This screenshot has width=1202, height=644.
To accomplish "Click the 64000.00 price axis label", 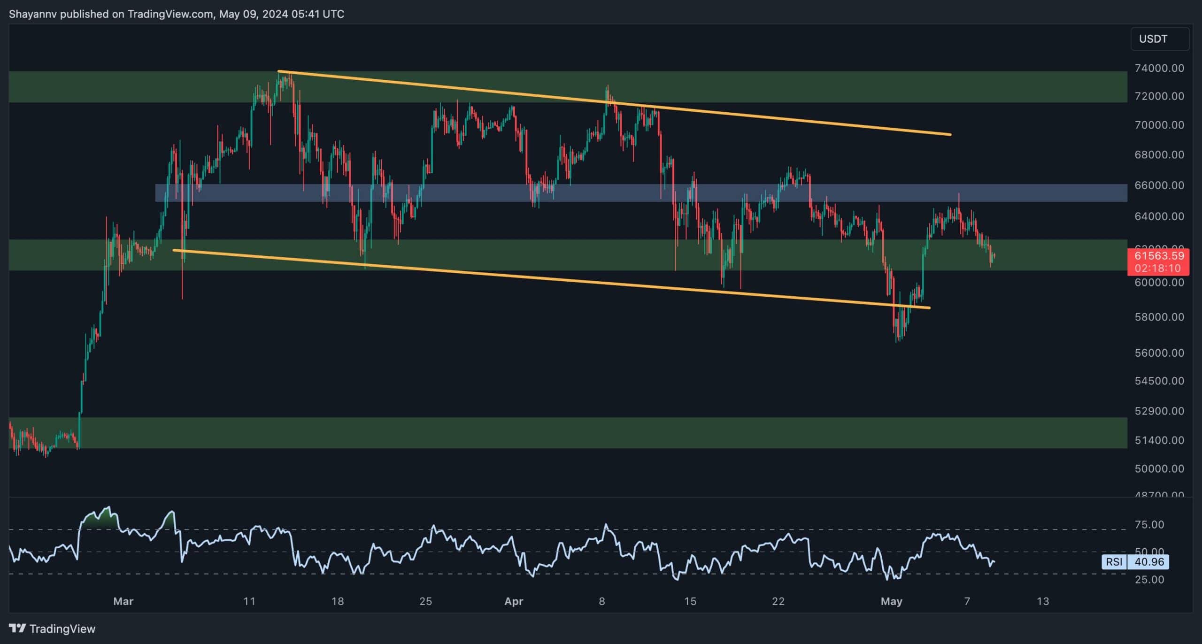I will tap(1159, 216).
